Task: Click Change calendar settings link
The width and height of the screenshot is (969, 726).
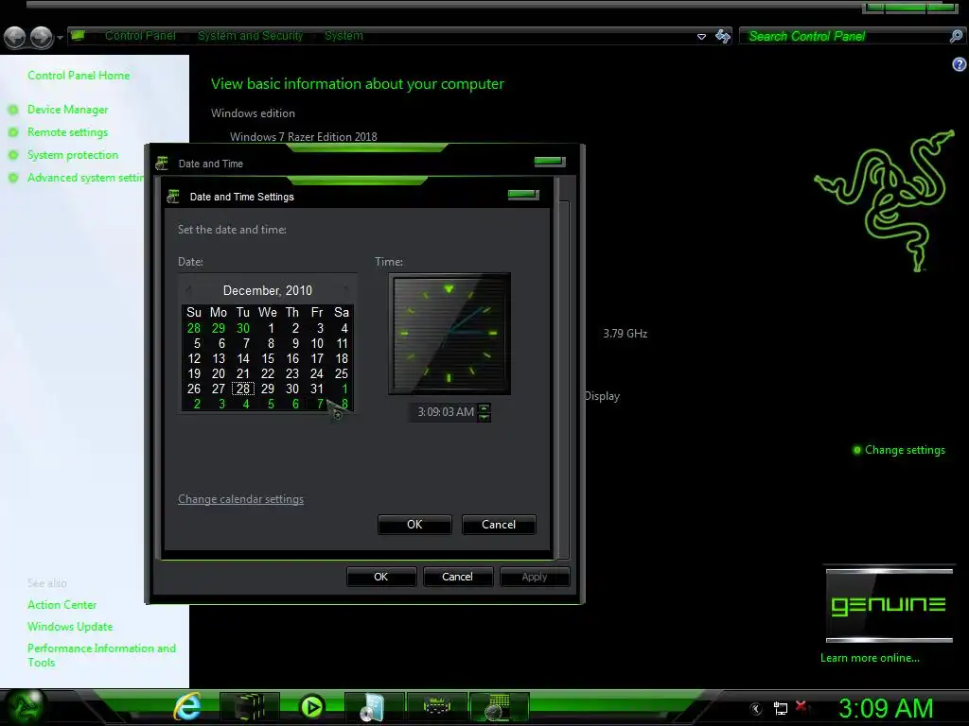Action: click(x=240, y=499)
